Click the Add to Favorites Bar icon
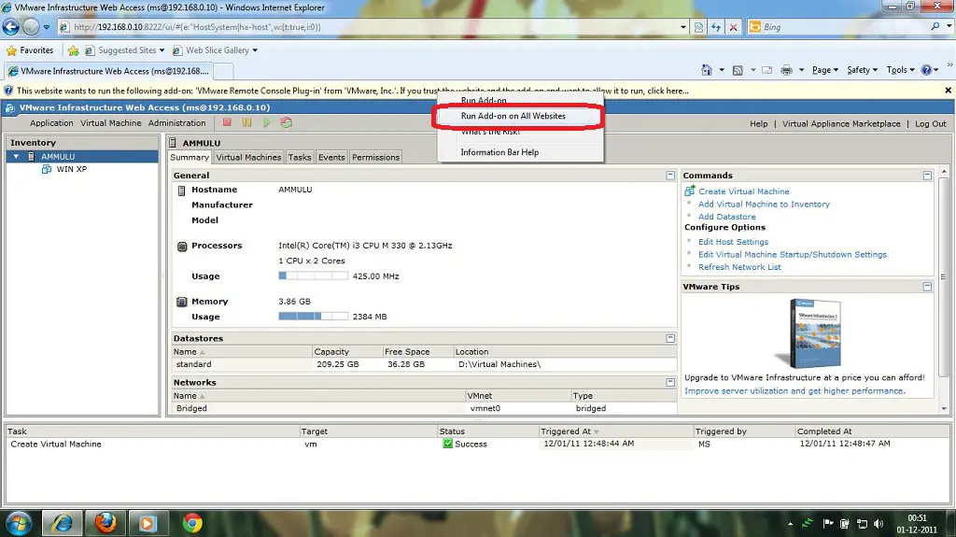 (73, 50)
